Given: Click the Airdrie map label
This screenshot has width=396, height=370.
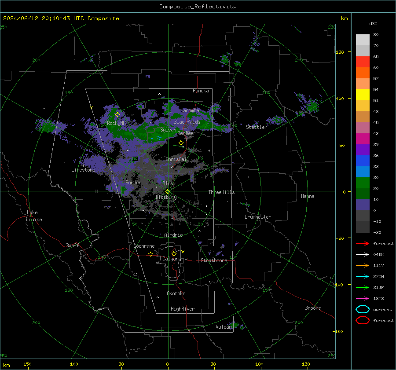Looking at the screenshot, I should (x=173, y=235).
